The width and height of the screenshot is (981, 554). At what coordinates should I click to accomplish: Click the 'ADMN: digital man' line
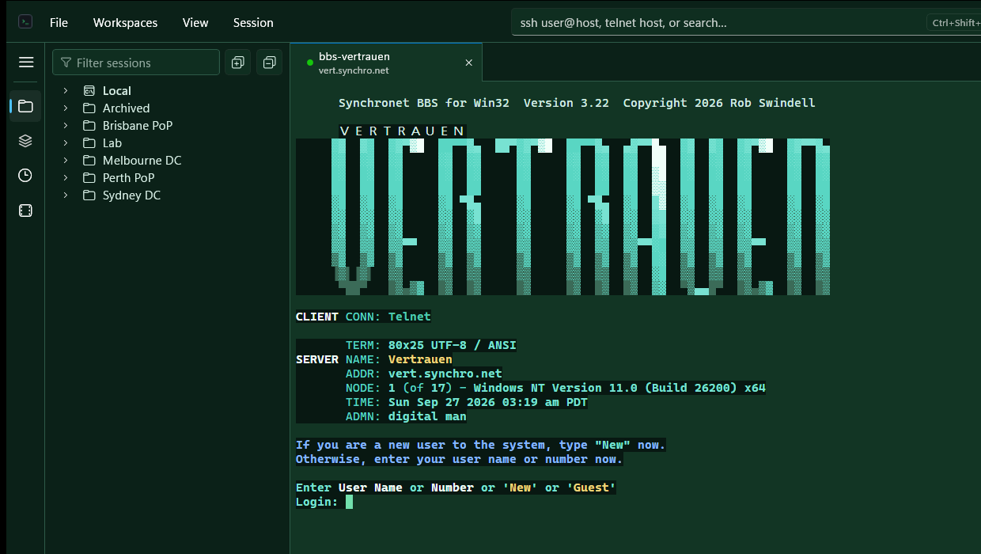(406, 416)
